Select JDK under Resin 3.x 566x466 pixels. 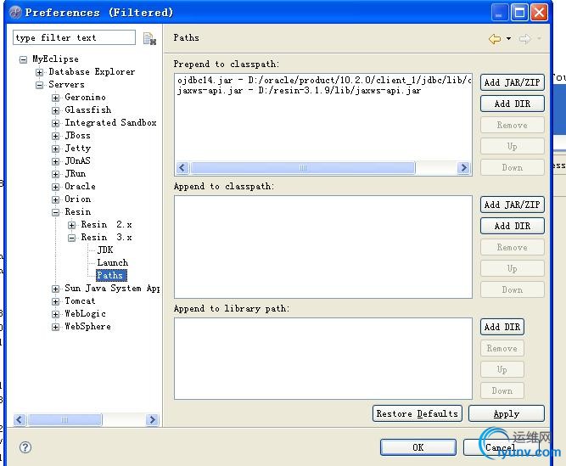(105, 250)
